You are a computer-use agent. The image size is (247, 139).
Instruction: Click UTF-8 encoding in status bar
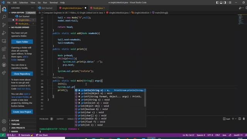(210, 135)
